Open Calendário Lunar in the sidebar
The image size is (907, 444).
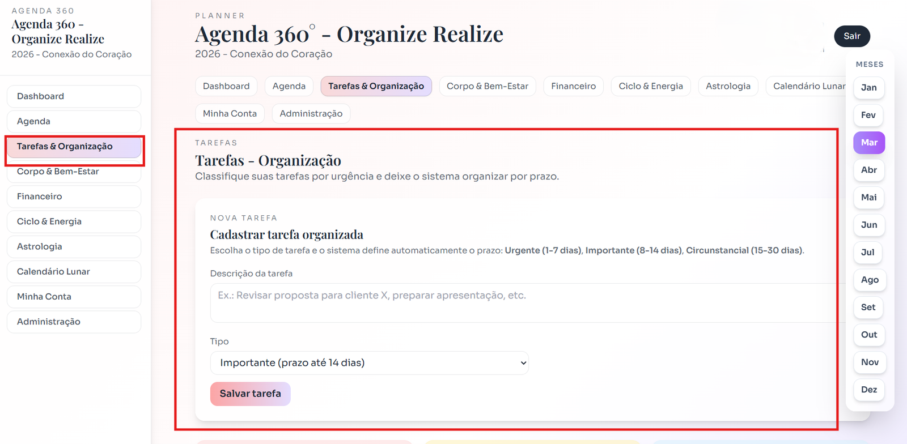74,272
